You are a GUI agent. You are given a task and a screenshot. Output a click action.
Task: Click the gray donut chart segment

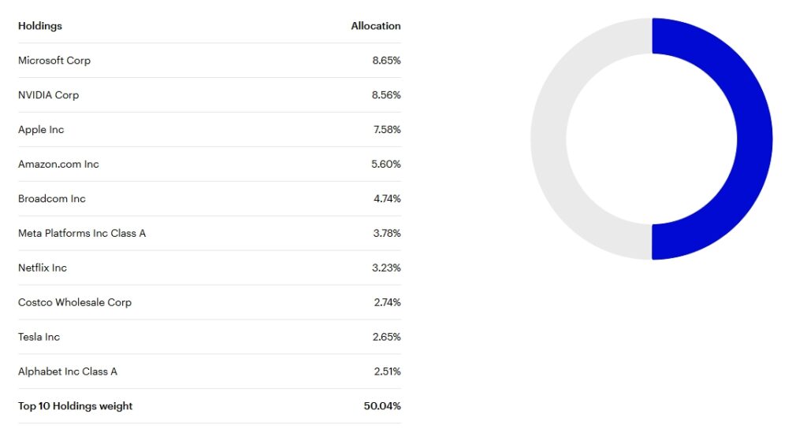pos(549,139)
